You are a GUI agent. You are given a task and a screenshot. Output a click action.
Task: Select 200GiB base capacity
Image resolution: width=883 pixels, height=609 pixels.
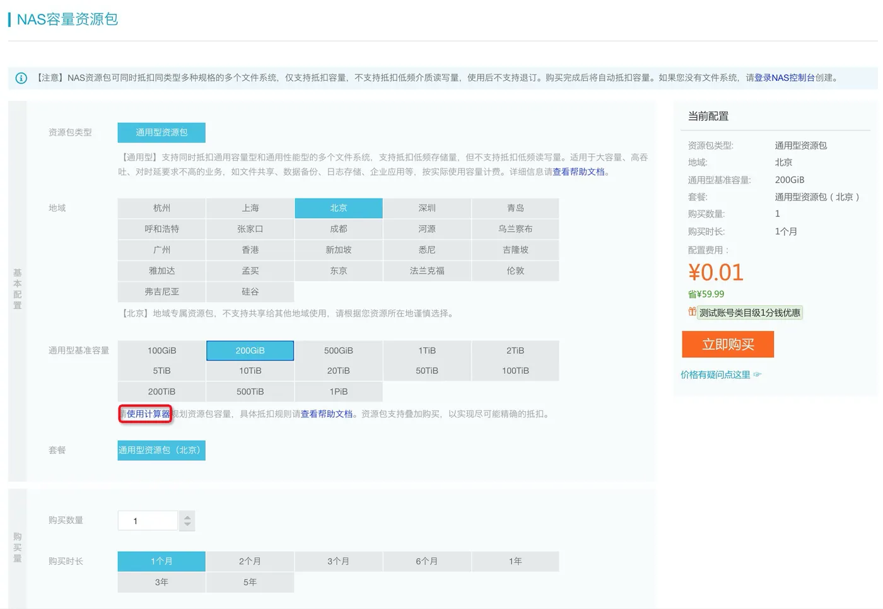250,351
